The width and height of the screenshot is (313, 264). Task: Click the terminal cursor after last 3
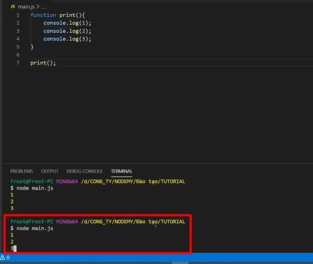[15, 249]
